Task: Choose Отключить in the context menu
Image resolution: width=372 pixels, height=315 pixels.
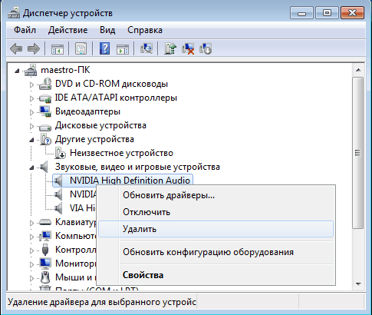Action: tap(216, 212)
